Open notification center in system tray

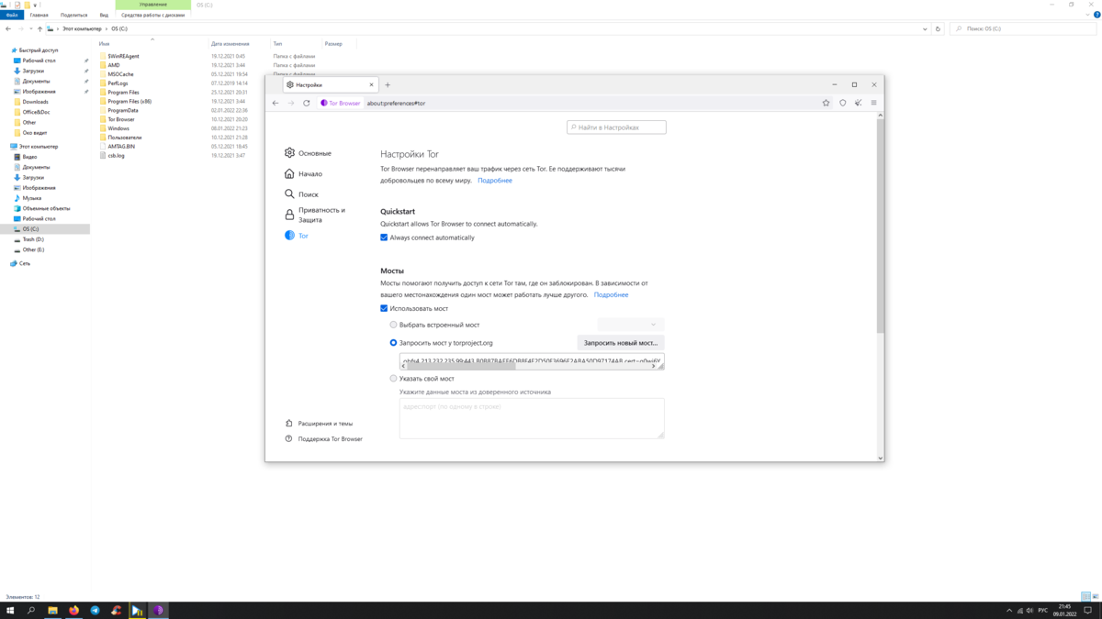1088,611
